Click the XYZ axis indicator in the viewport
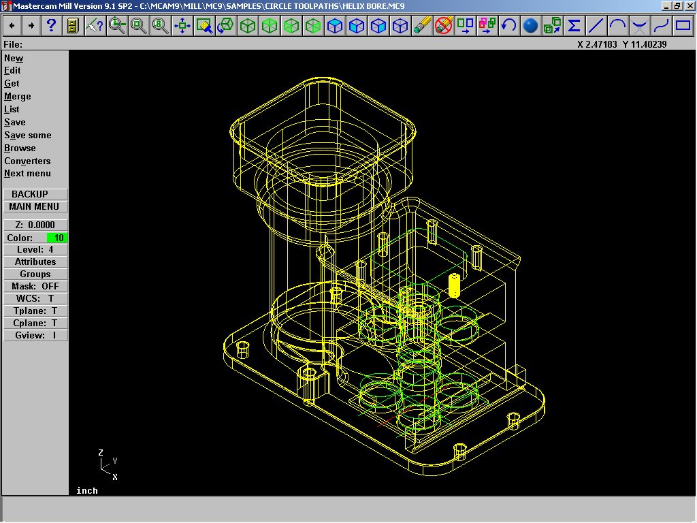697x523 pixels. click(108, 465)
